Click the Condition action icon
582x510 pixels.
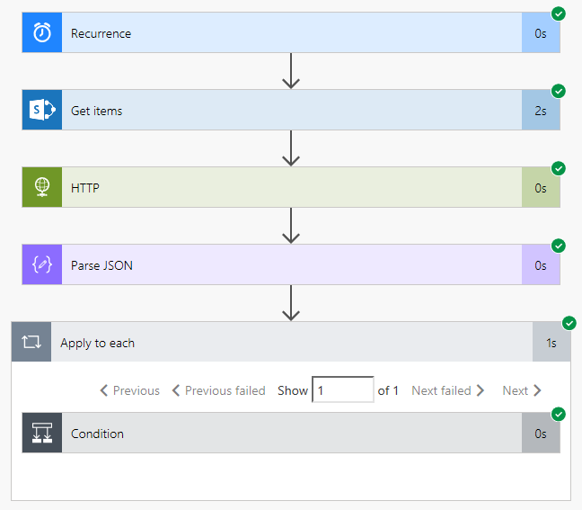click(42, 434)
